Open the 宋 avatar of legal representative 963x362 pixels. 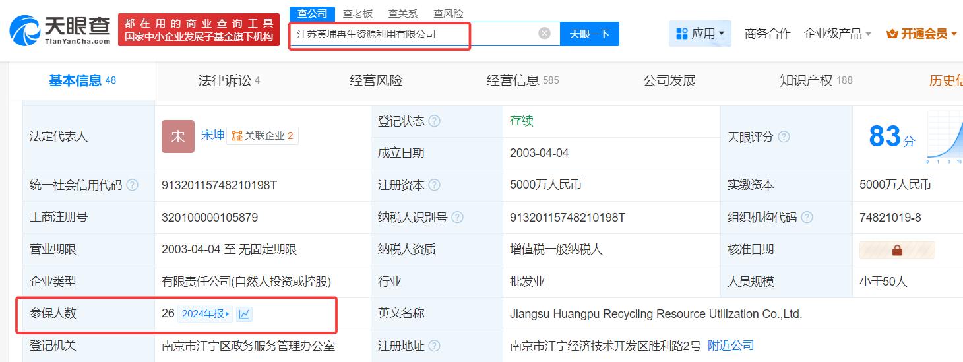[x=178, y=136]
